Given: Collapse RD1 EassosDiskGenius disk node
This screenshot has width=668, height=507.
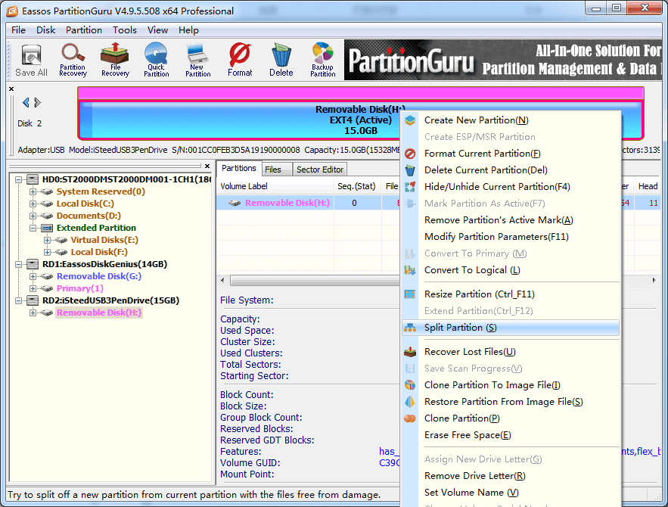Looking at the screenshot, I should click(x=19, y=264).
